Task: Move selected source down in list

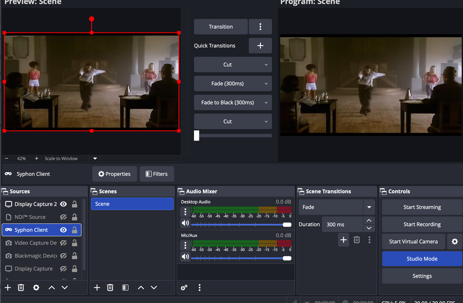Action: click(65, 288)
